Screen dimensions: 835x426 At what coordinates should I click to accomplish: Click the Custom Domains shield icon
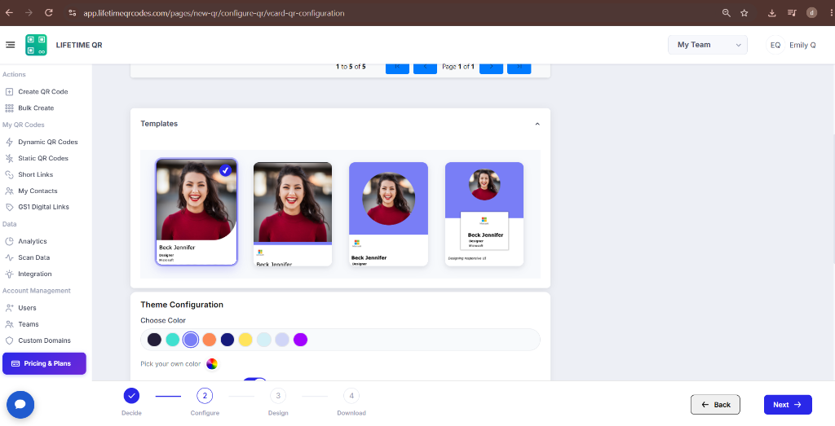[x=9, y=340]
